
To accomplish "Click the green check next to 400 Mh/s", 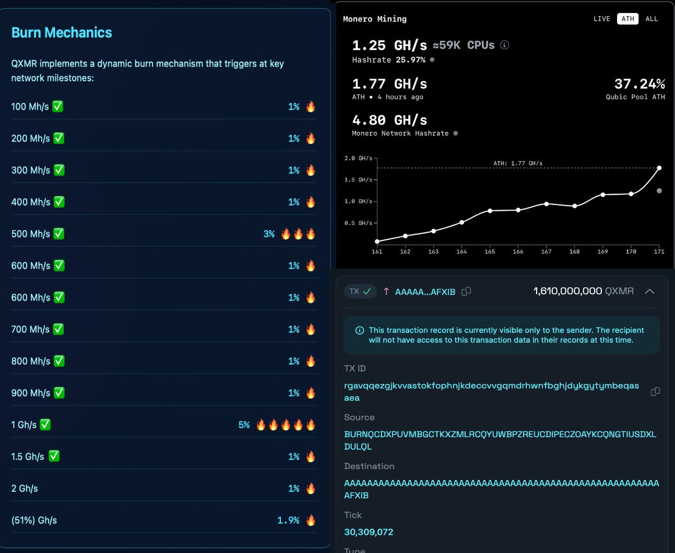I will pos(58,202).
